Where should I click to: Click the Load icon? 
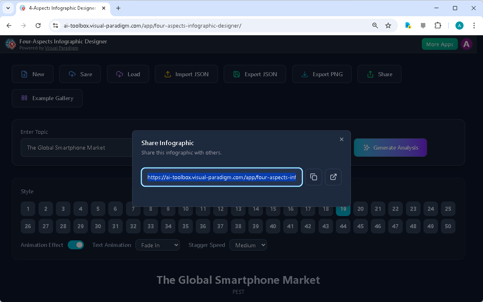119,74
